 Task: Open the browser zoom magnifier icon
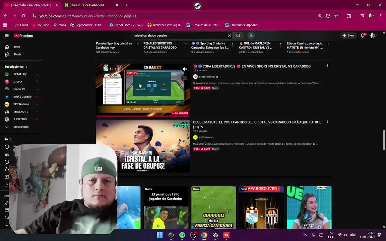click(320, 16)
